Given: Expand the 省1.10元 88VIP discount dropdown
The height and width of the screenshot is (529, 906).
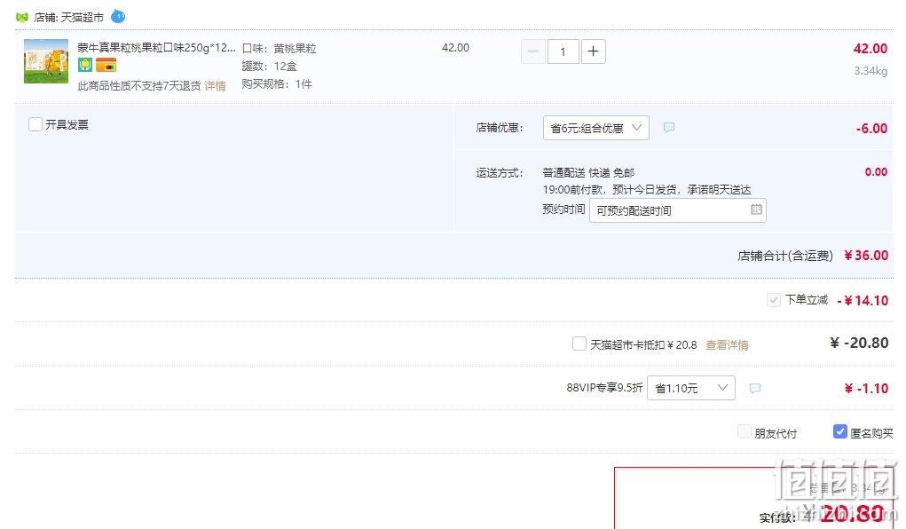Looking at the screenshot, I should tap(691, 388).
